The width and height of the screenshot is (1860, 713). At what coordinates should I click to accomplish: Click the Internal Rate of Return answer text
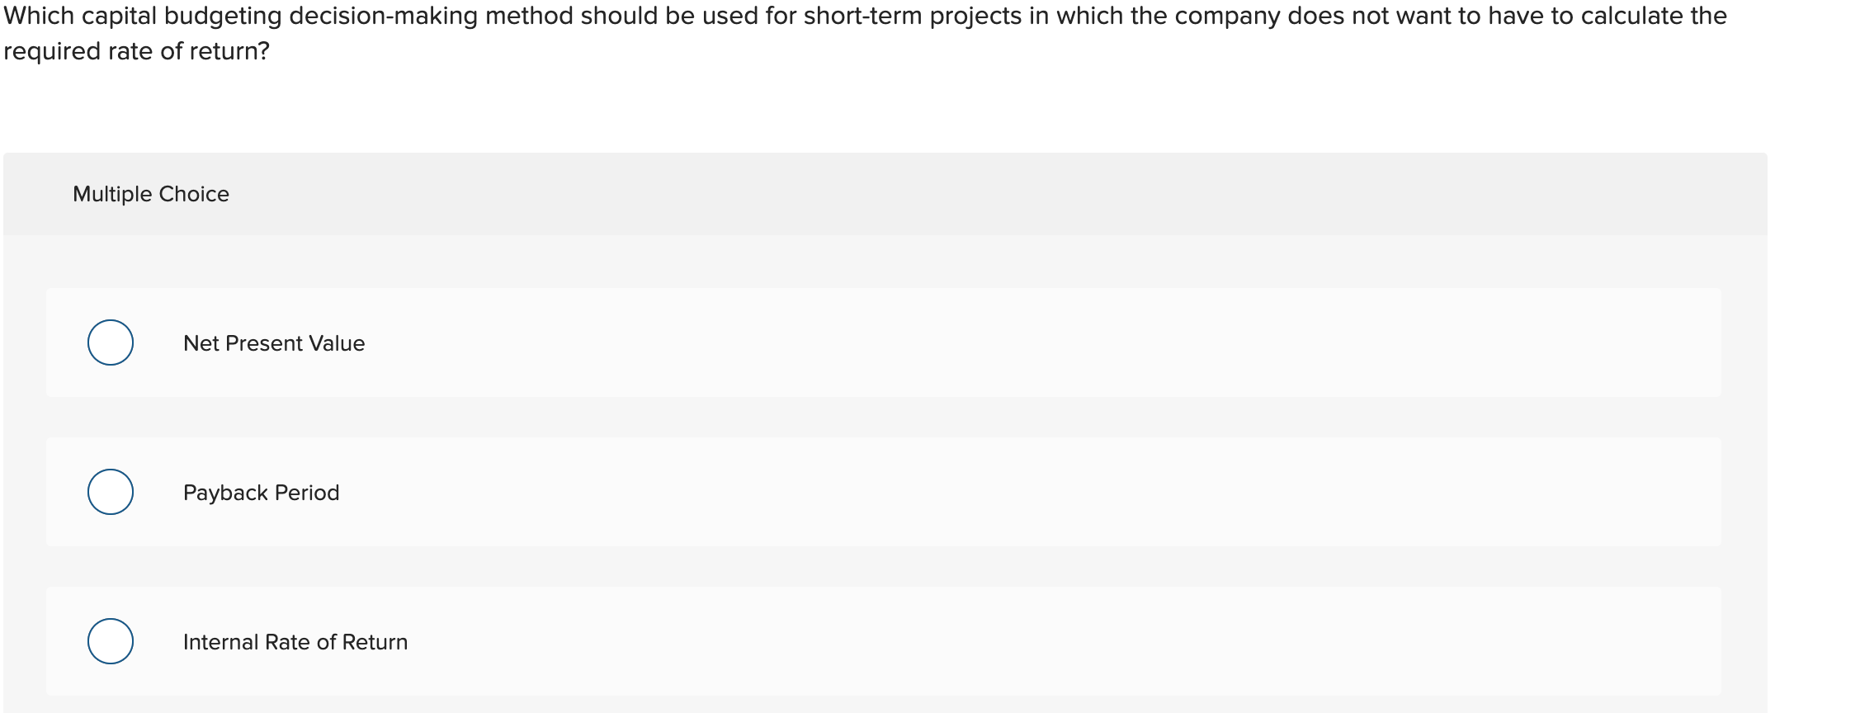click(x=295, y=641)
